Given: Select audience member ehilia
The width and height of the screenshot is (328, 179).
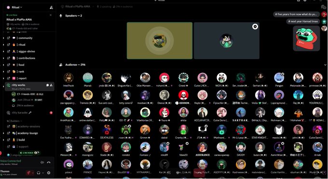Looking at the screenshot, I should [183, 115].
